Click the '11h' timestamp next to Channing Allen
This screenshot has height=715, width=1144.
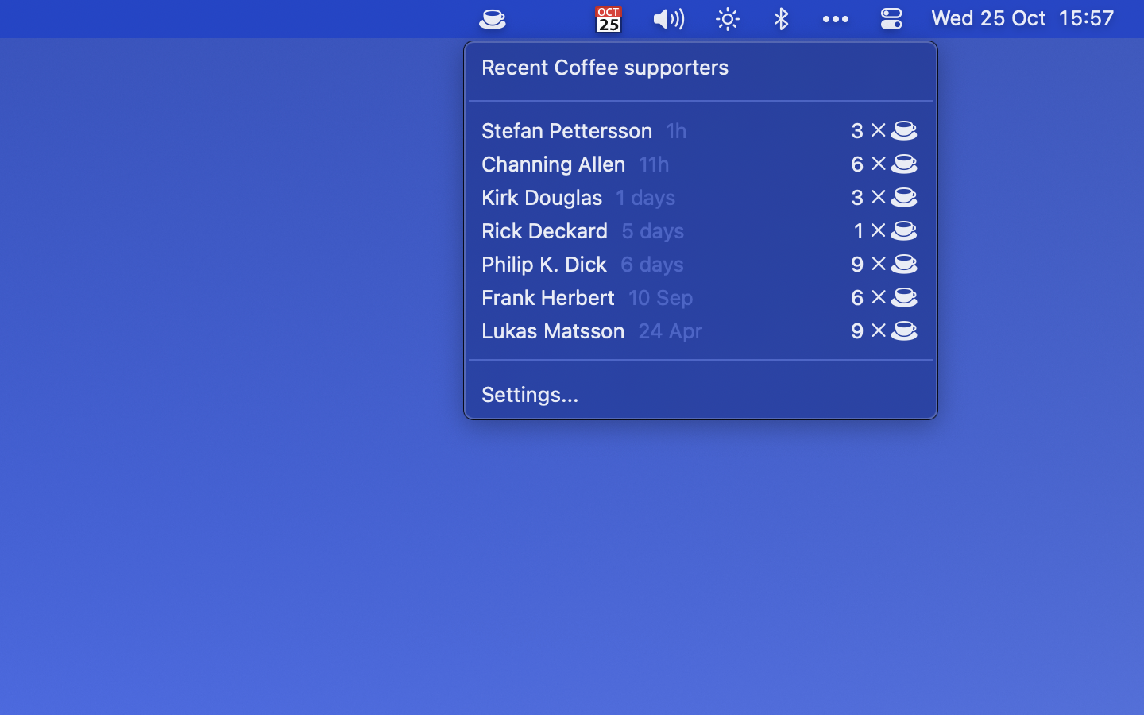click(x=654, y=164)
